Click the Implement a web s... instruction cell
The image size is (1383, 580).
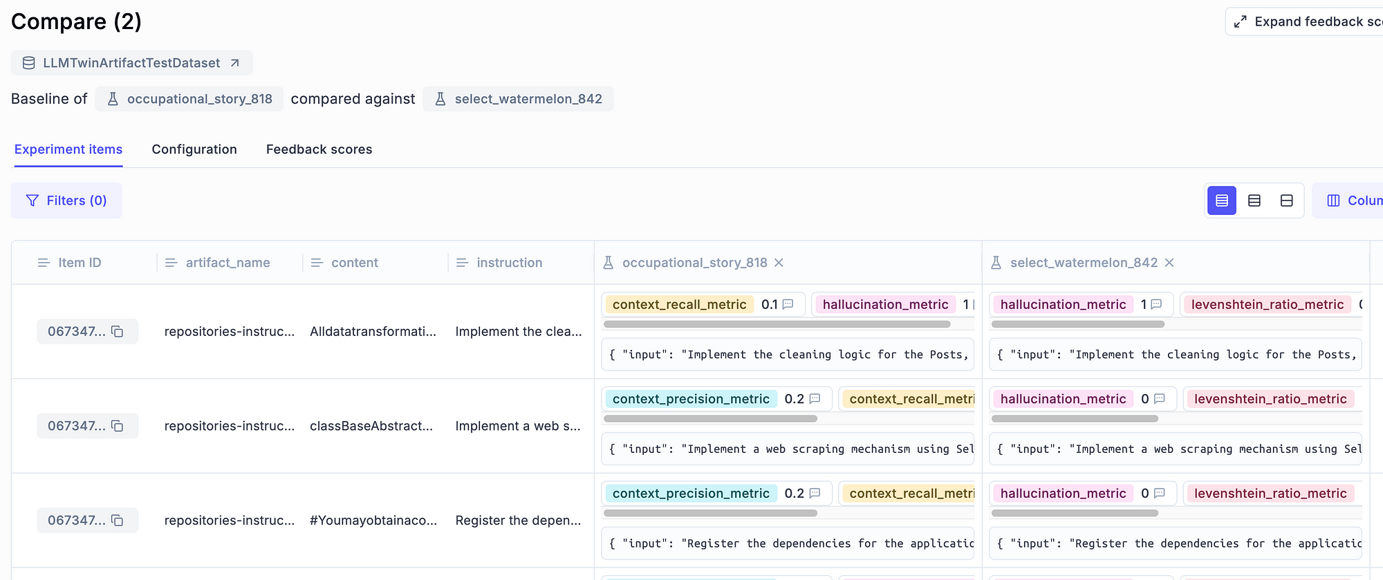tap(518, 426)
